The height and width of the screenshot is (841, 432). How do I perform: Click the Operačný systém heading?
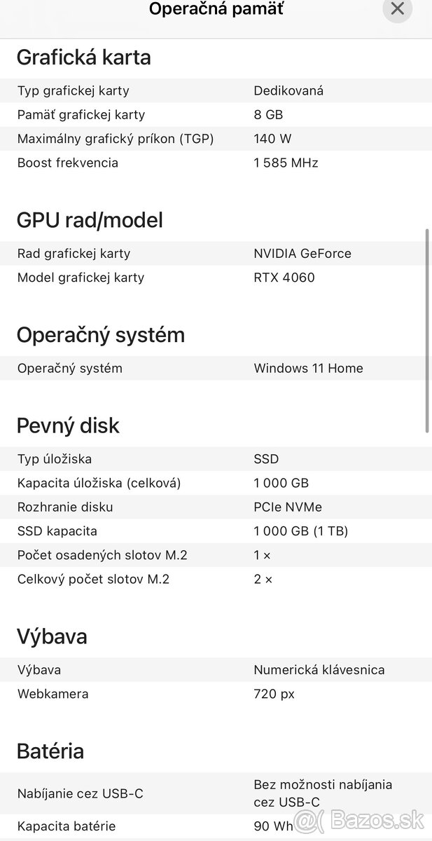(100, 335)
